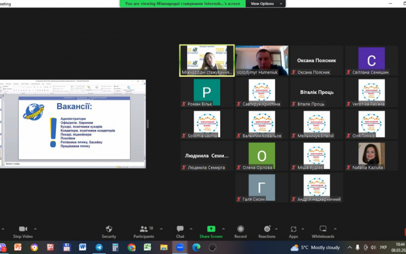Show hidden system tray icons
The width and height of the screenshot is (406, 254).
pyautogui.click(x=350, y=247)
